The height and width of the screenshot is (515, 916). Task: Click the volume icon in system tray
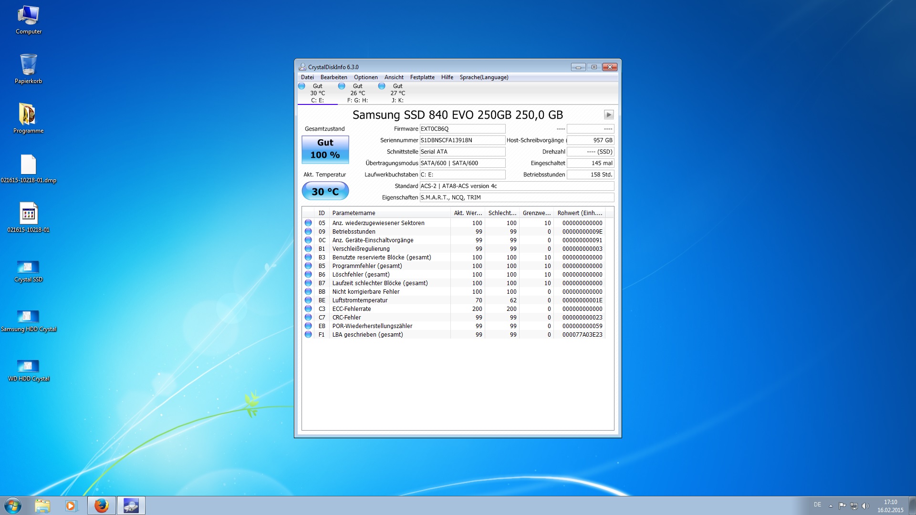[865, 506]
